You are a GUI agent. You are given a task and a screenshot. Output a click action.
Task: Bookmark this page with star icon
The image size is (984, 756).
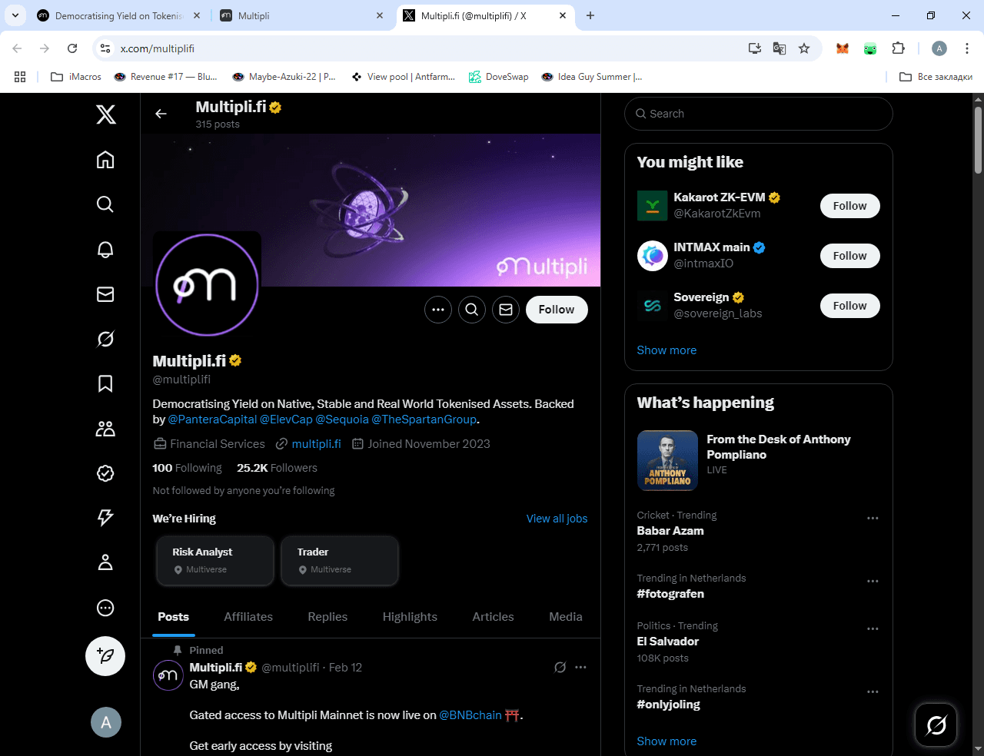pyautogui.click(x=804, y=48)
